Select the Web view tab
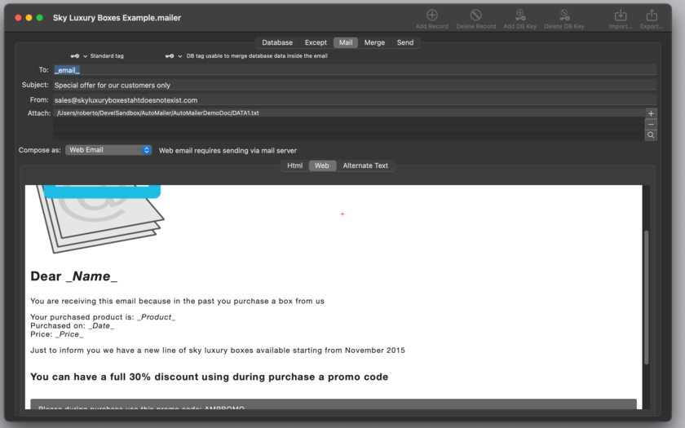This screenshot has height=428, width=685. coord(321,165)
